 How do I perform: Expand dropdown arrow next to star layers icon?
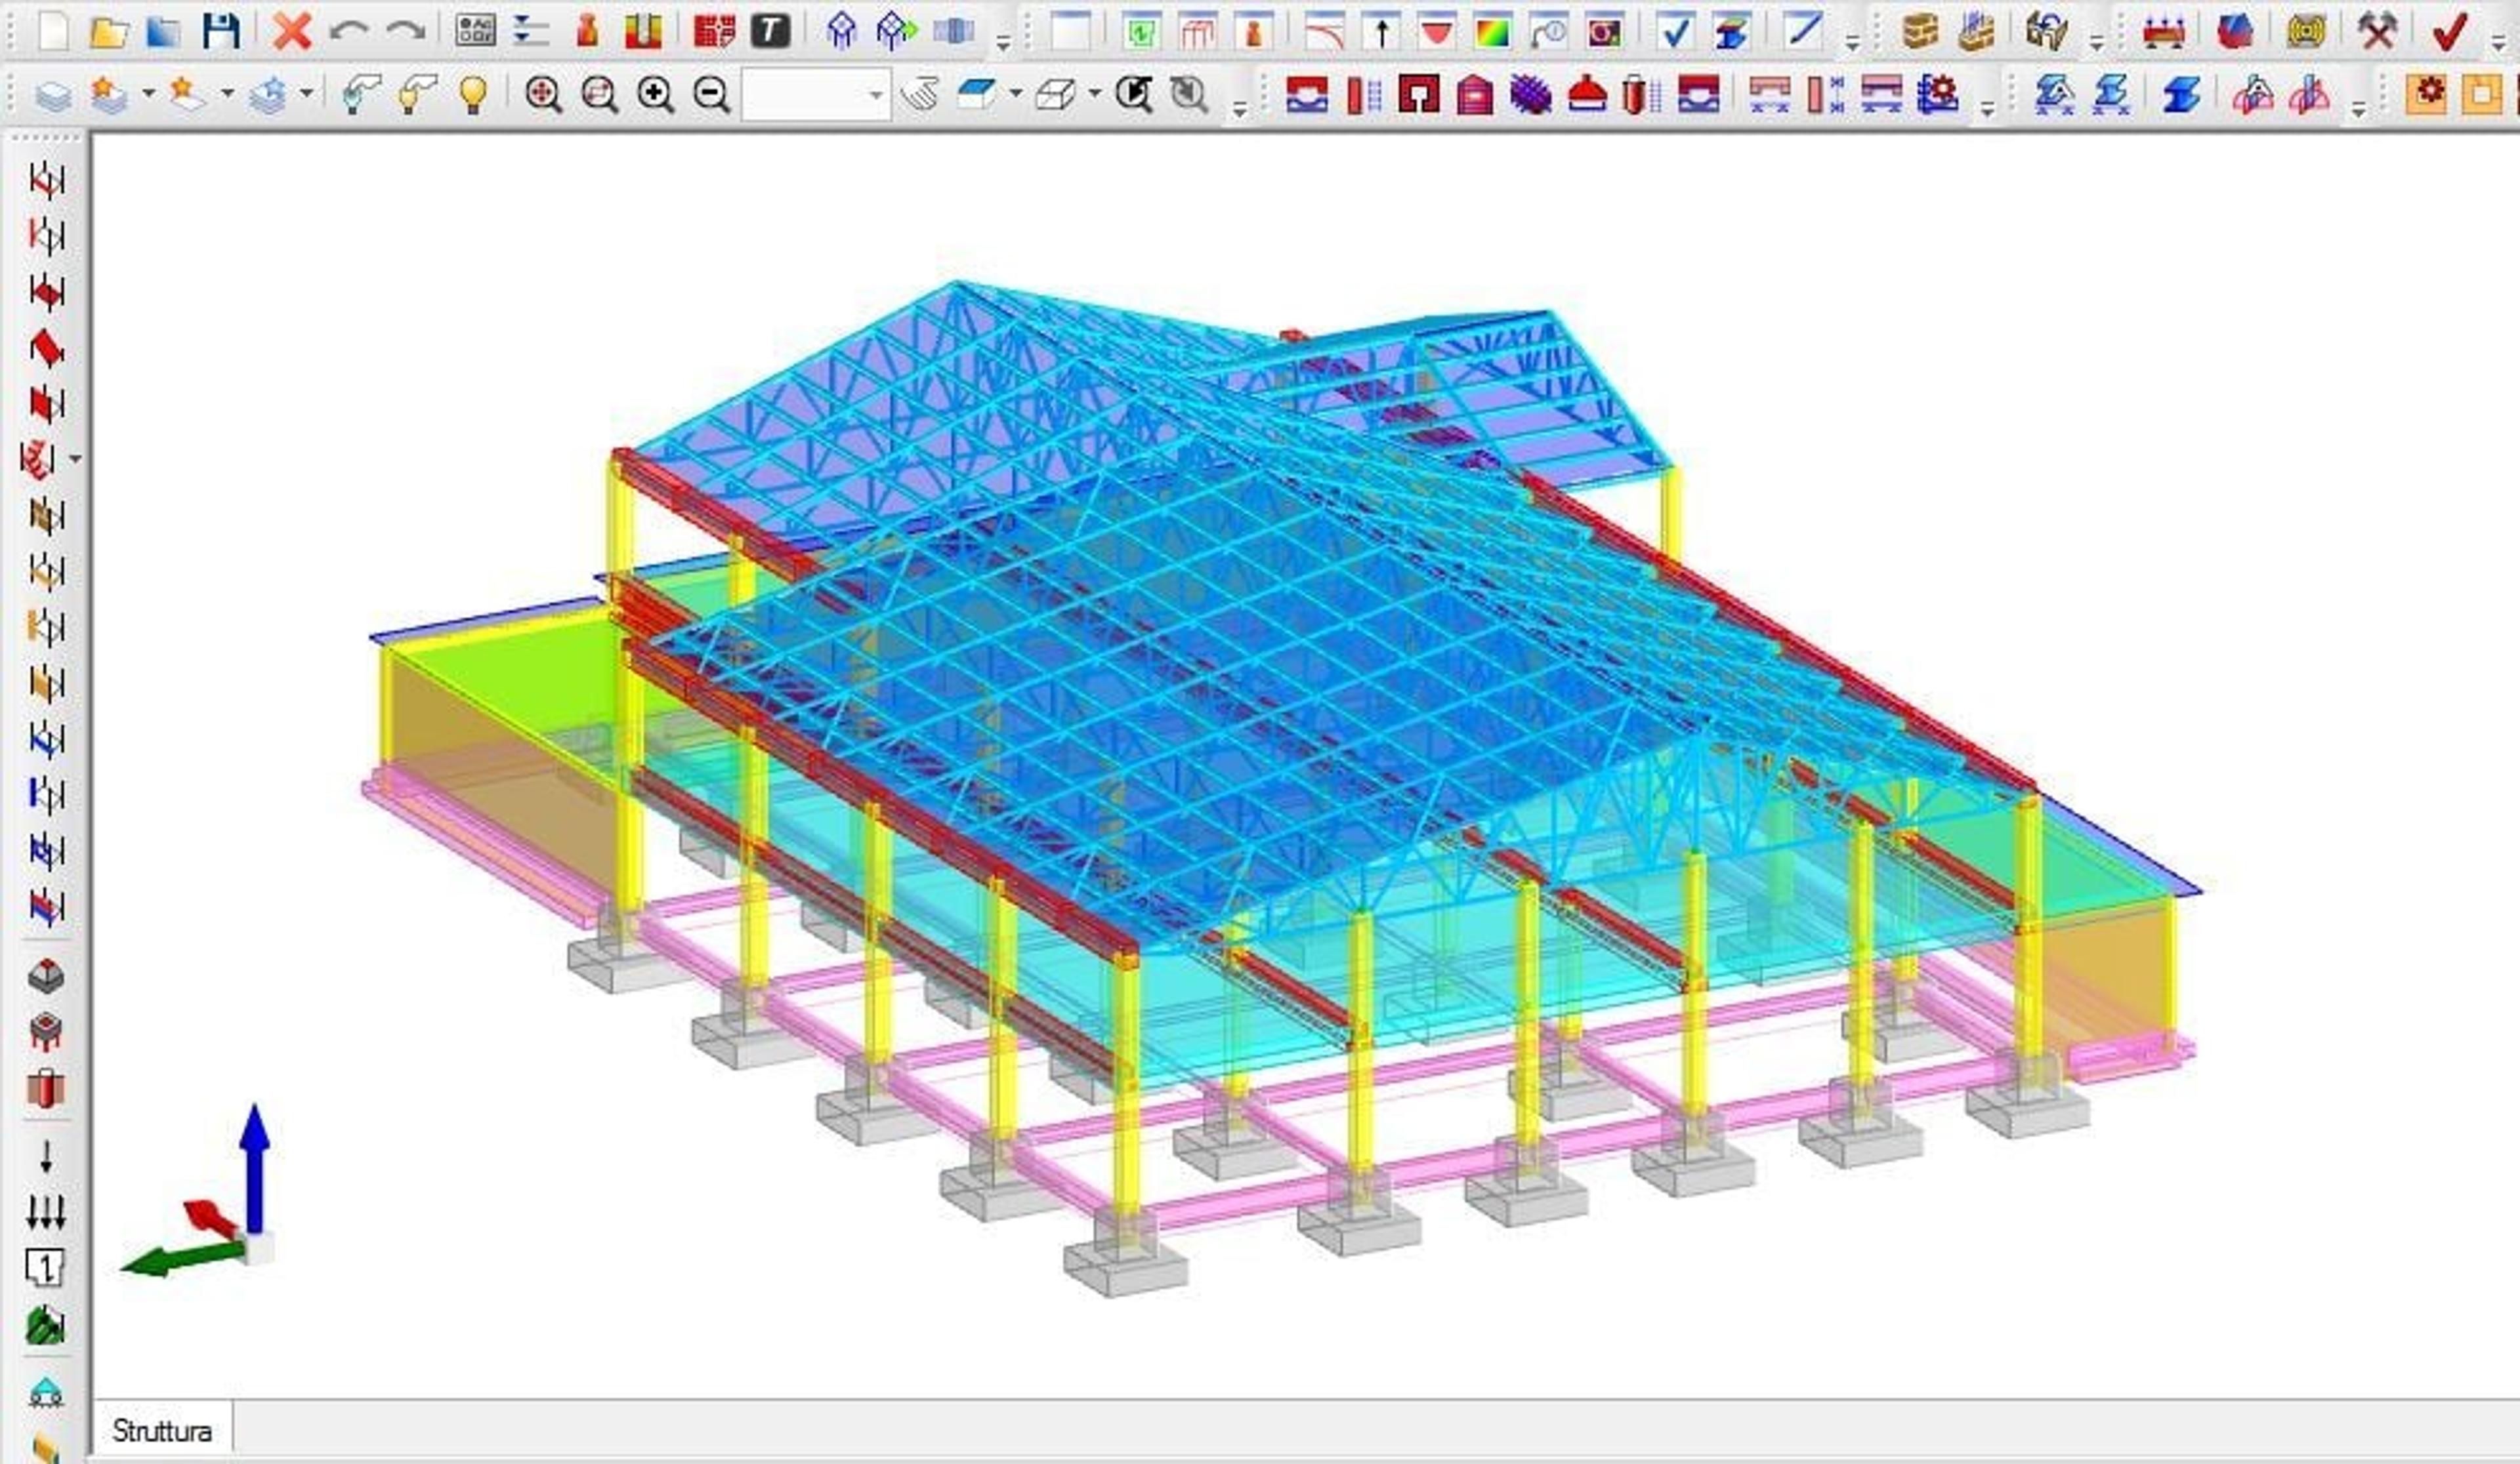(x=148, y=94)
